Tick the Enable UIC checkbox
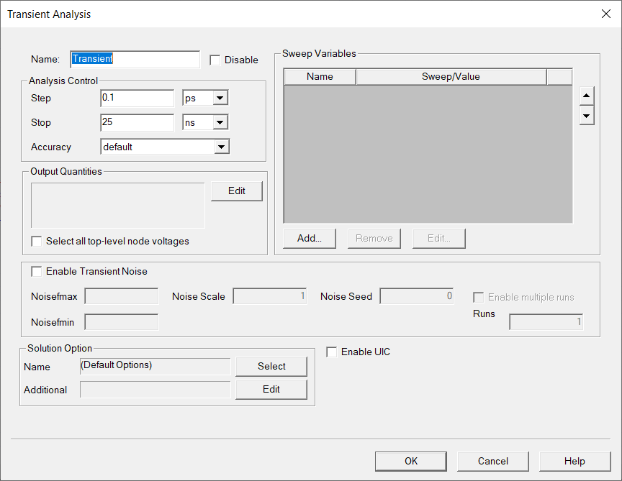This screenshot has height=481, width=622. tap(332, 352)
